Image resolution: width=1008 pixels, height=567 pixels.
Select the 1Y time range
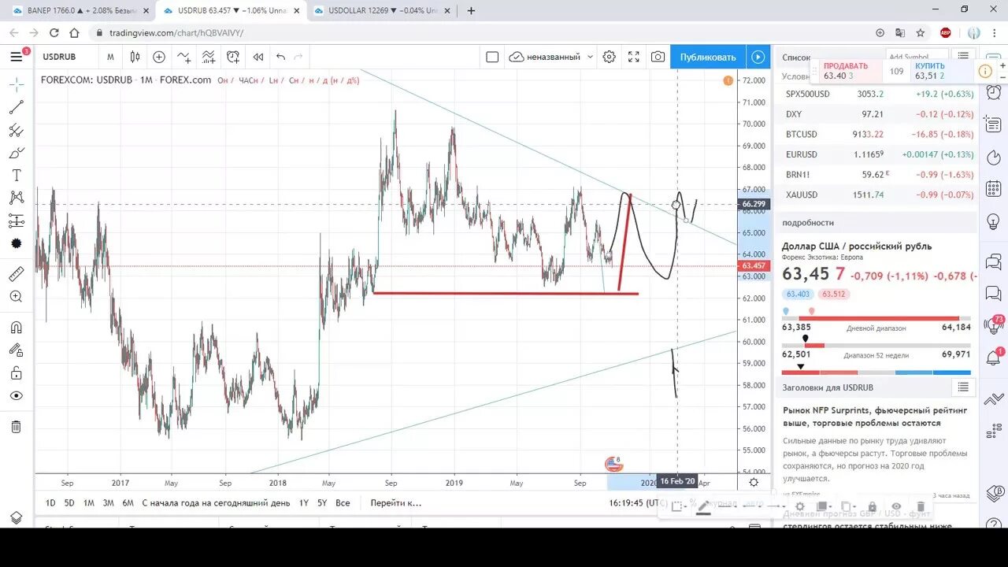(x=304, y=502)
